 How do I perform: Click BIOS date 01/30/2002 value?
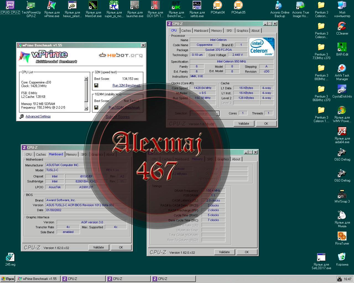click(54, 210)
